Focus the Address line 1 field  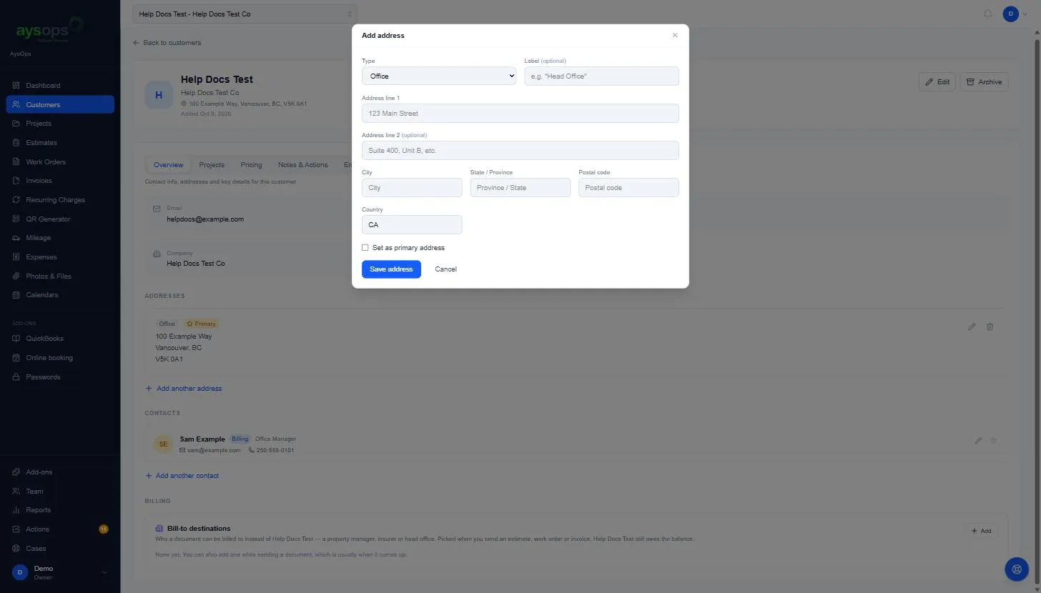click(520, 113)
